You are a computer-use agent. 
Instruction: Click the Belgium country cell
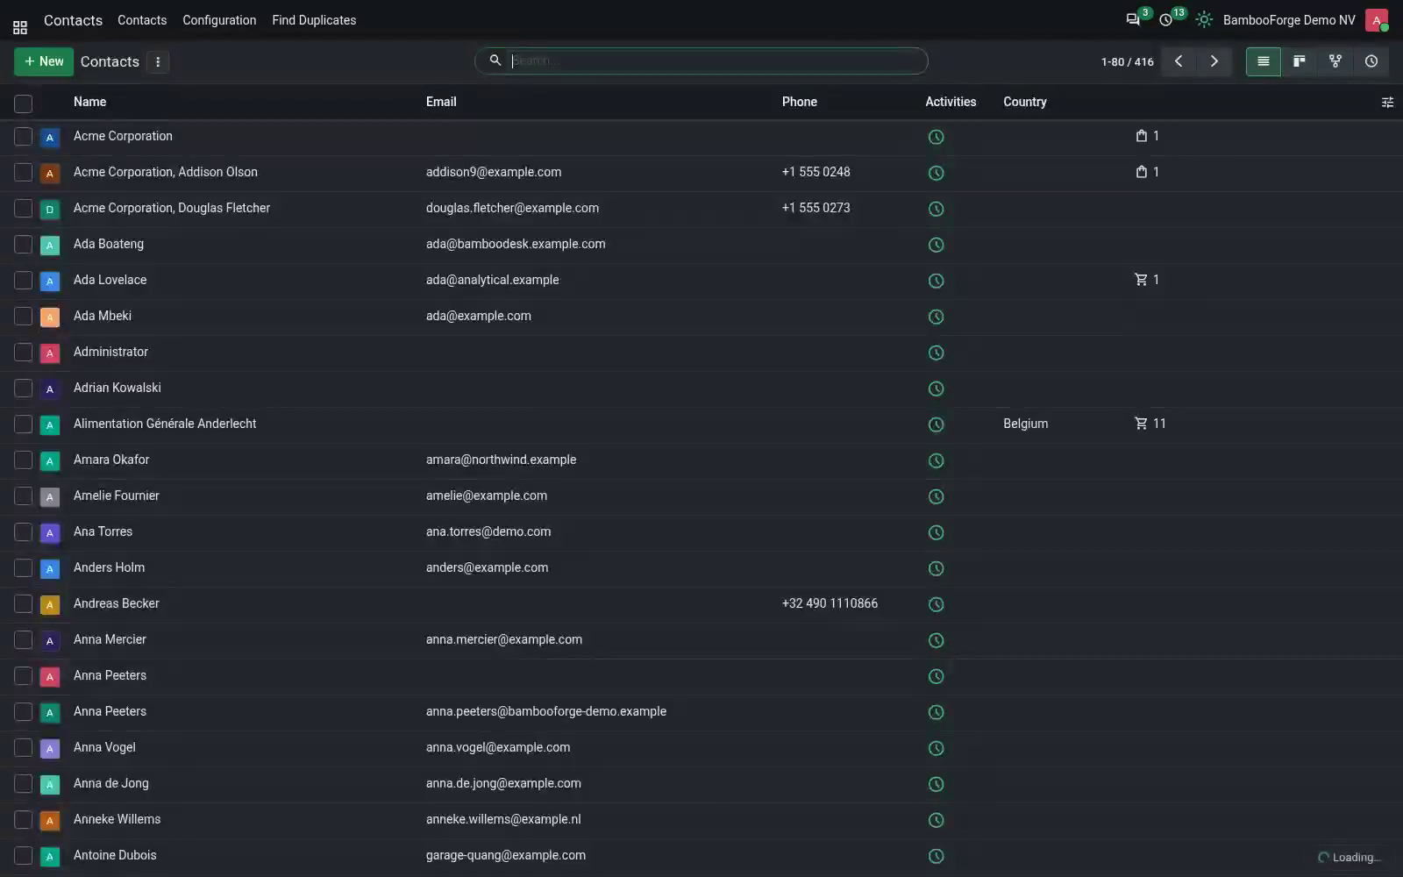point(1026,424)
